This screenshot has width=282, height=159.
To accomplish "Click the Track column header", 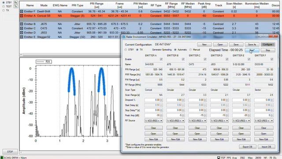I will [219, 5].
